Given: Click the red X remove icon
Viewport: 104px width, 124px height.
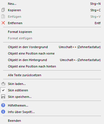Looking at the screenshot, I should (3, 23).
